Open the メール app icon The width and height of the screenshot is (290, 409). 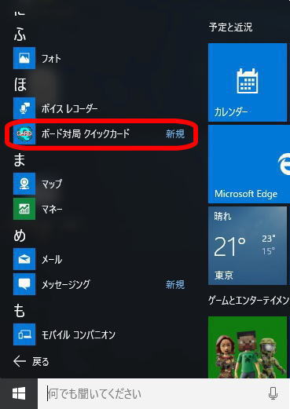[24, 259]
